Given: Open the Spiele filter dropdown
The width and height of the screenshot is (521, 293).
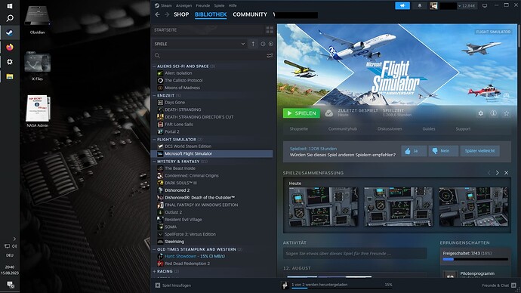Looking at the screenshot, I should coord(199,44).
